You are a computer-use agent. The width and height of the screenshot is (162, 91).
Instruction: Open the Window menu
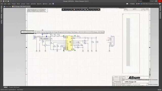(45, 4)
